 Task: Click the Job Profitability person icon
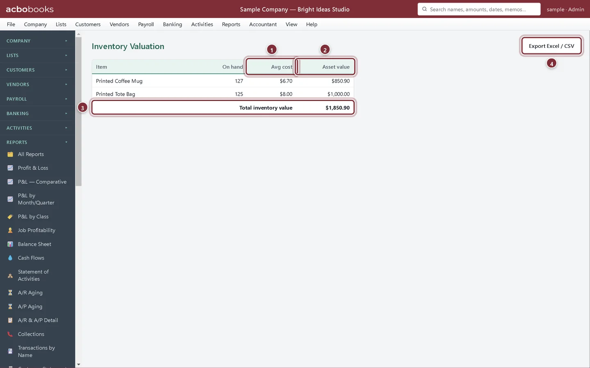tap(10, 231)
